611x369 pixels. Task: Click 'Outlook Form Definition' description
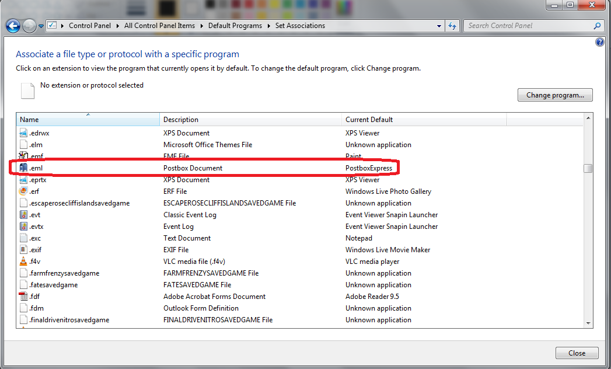[x=201, y=308]
